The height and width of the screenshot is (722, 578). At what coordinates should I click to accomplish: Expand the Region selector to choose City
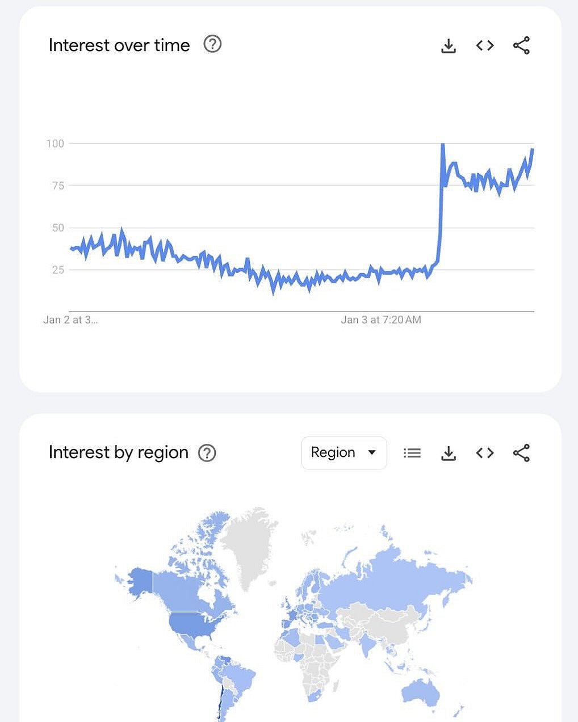(344, 453)
